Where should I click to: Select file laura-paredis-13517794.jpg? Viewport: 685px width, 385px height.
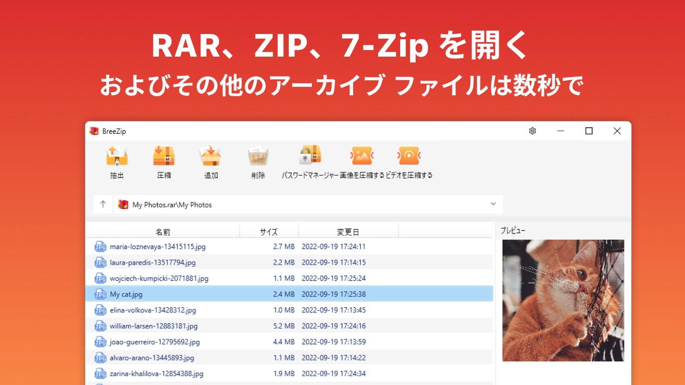(152, 262)
